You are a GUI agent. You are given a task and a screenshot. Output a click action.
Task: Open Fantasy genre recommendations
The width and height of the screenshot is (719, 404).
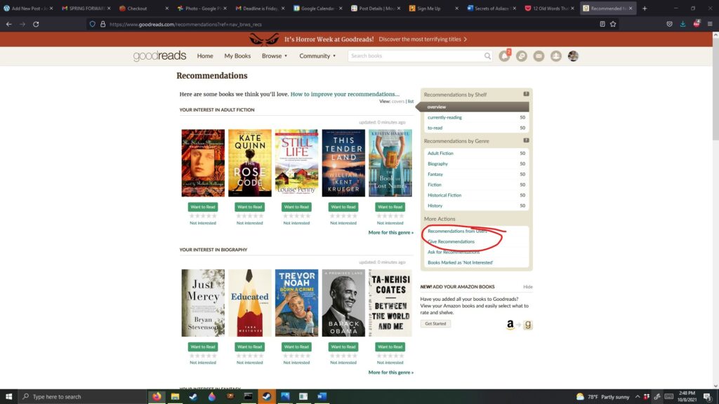(x=435, y=174)
